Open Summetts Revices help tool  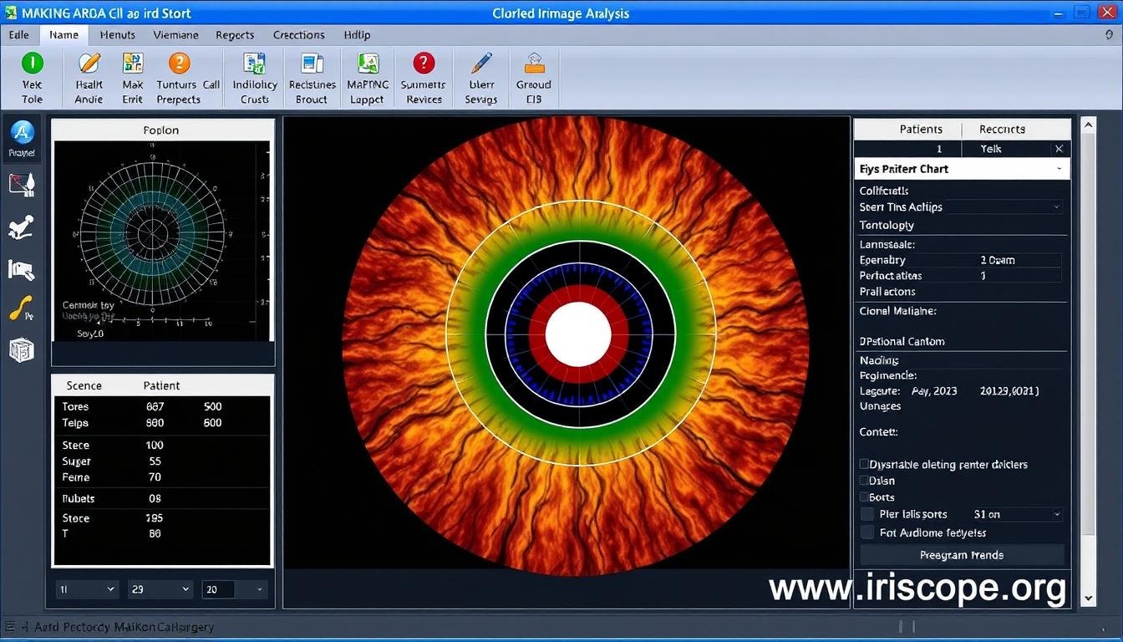point(423,77)
